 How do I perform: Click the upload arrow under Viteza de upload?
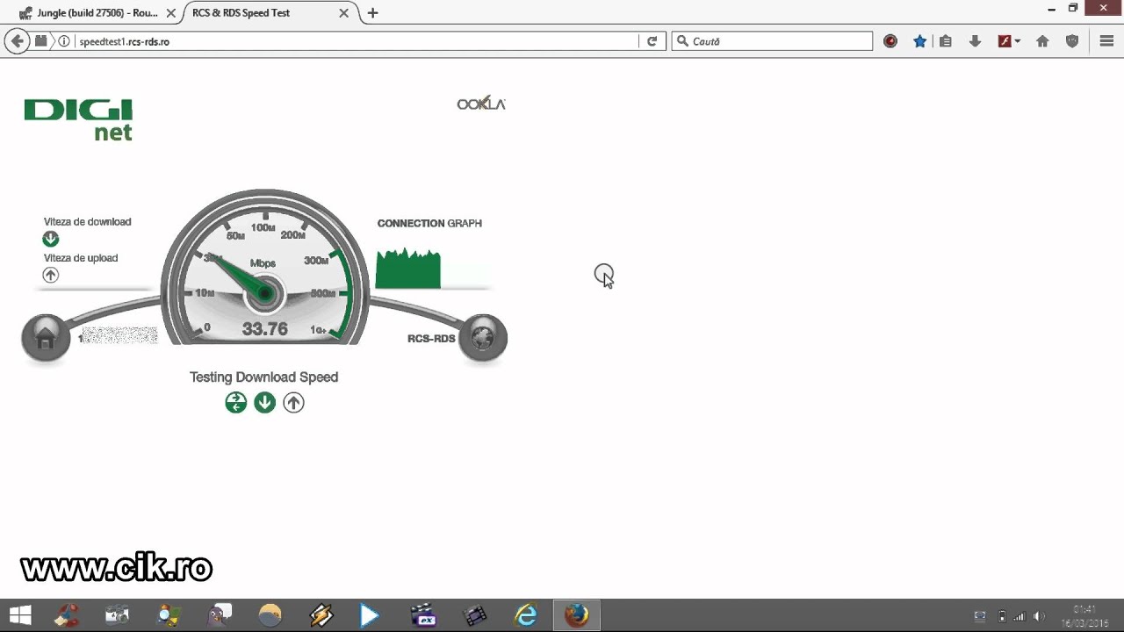51,275
